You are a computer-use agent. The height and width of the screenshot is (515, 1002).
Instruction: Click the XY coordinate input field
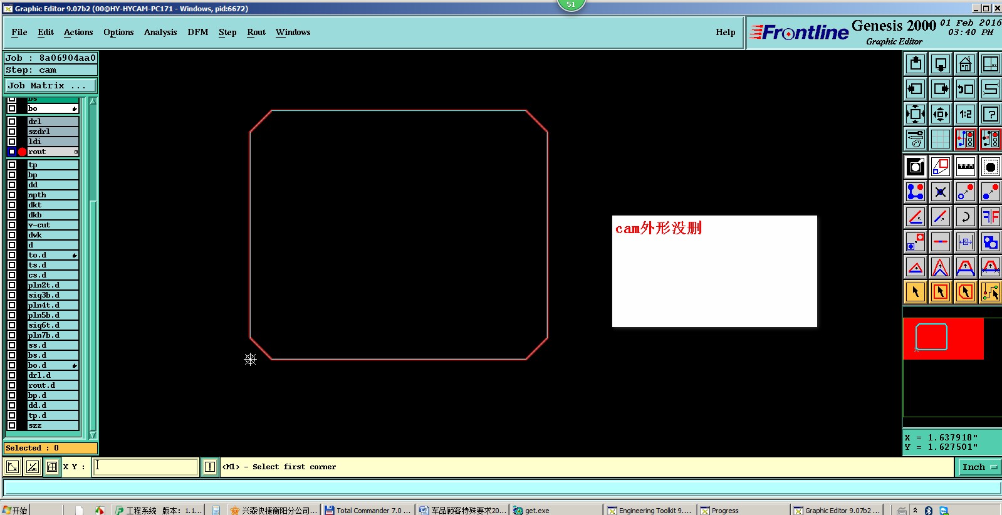[146, 467]
